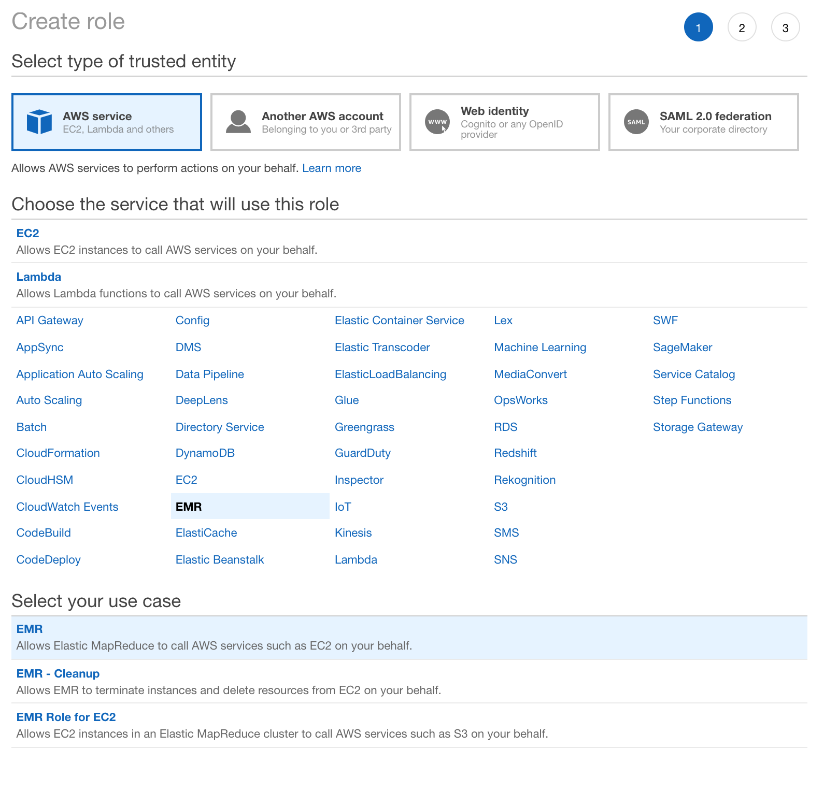Pick IoT service
The width and height of the screenshot is (824, 806).
(343, 507)
